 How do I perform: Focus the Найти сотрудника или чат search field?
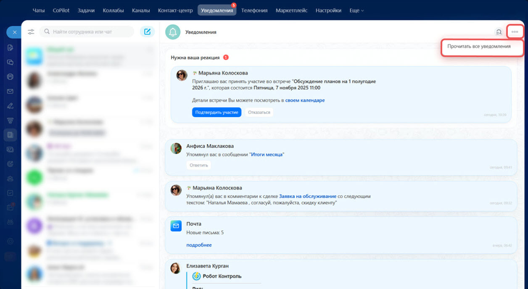click(87, 32)
